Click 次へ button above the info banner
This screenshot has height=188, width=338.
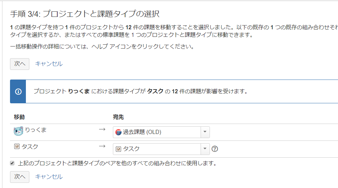coord(20,64)
